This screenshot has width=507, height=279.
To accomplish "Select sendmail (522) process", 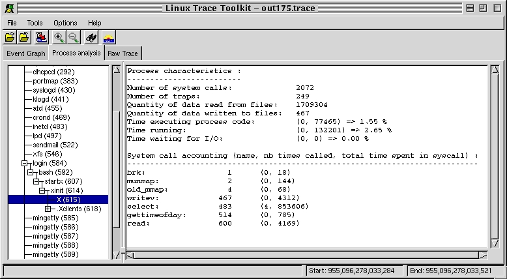I will point(55,145).
